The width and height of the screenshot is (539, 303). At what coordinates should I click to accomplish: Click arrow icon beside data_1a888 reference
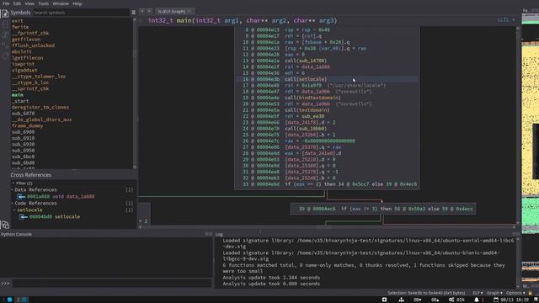coord(21,196)
